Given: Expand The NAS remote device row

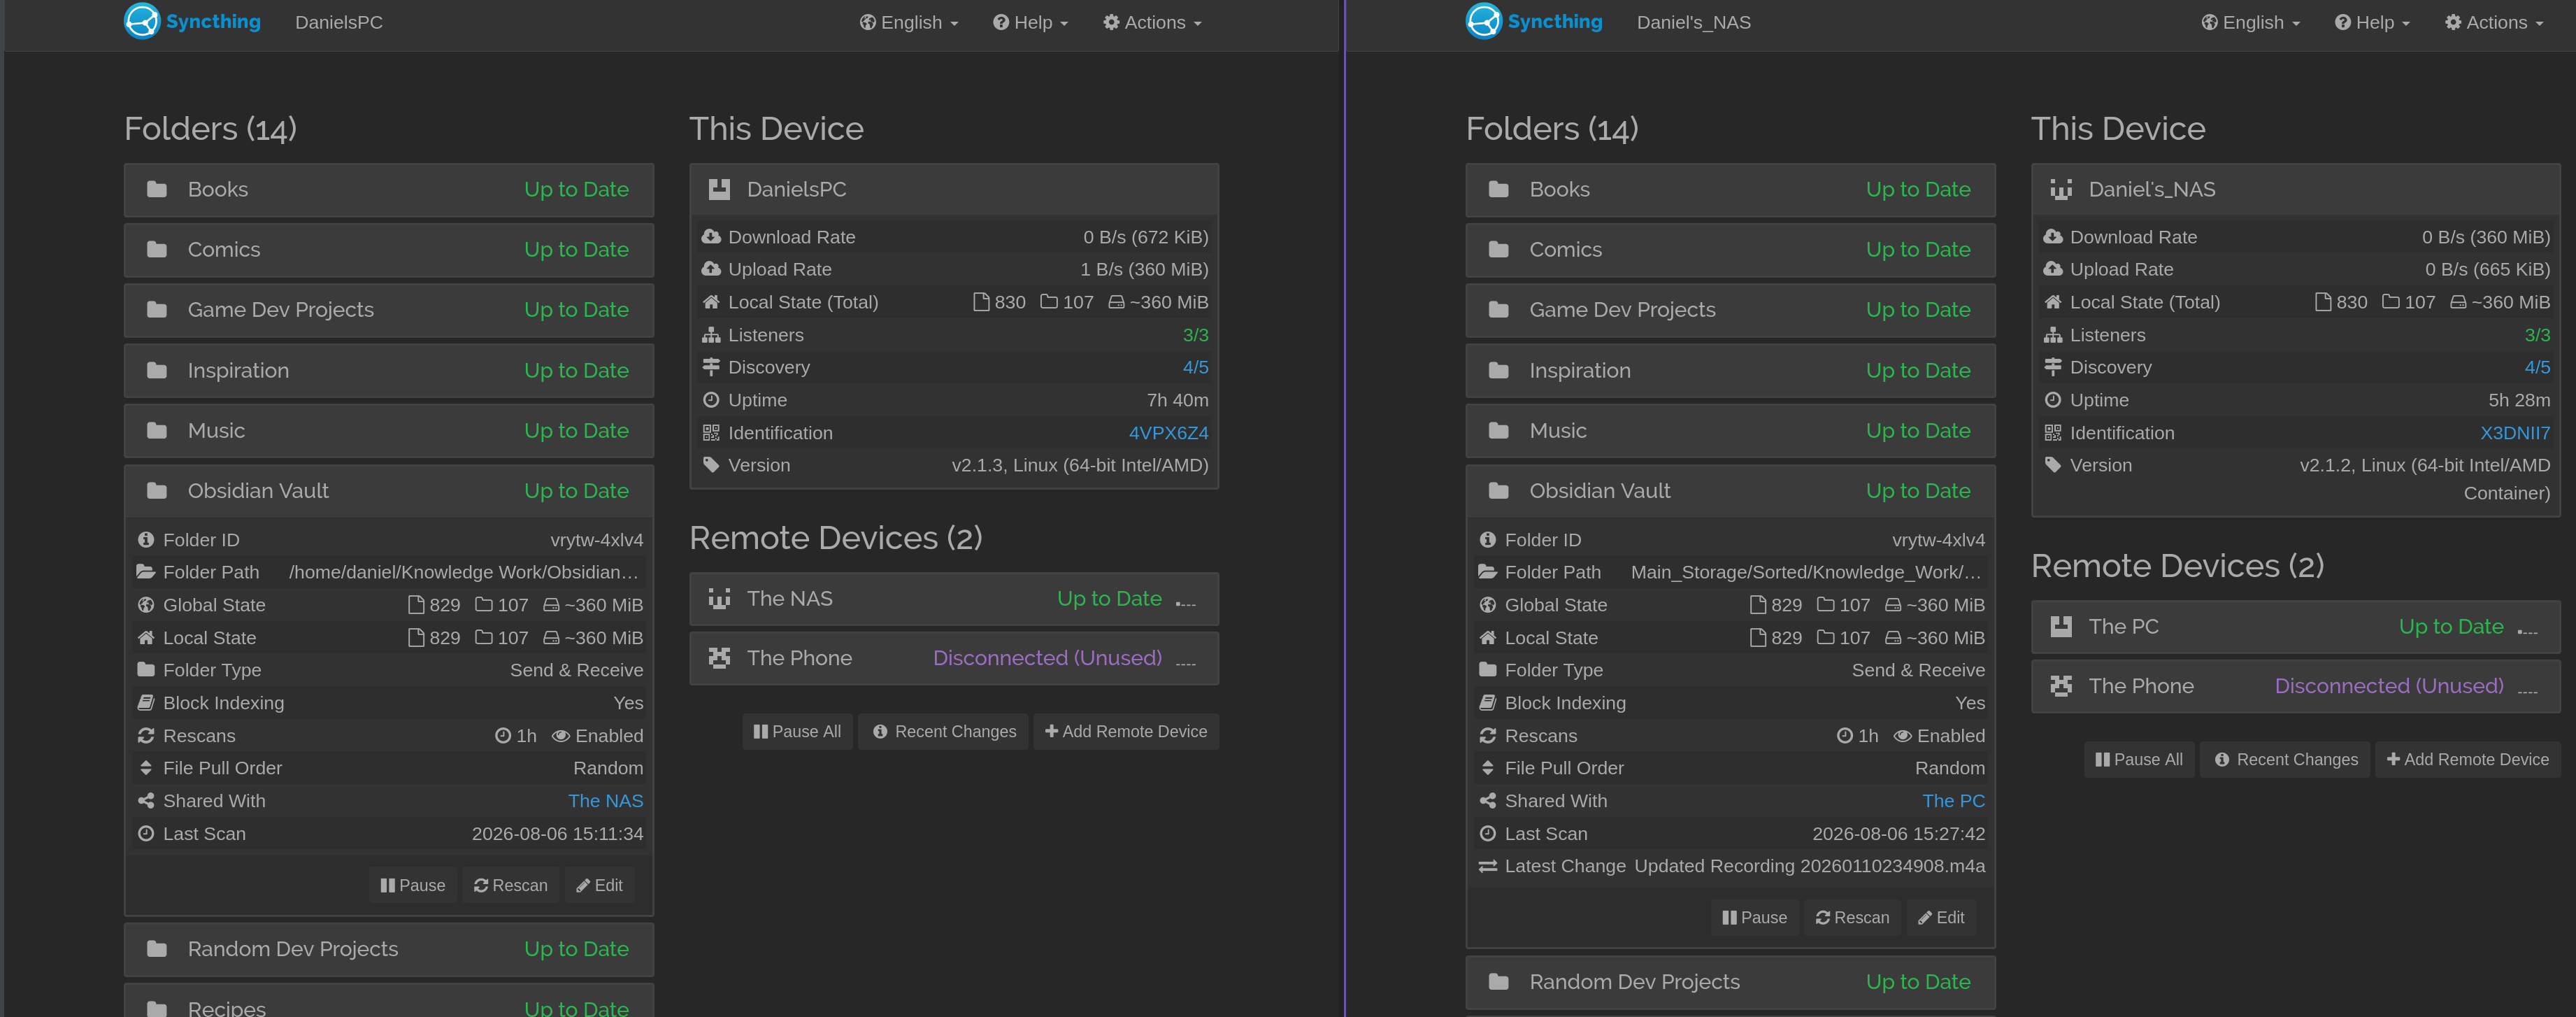Looking at the screenshot, I should 954,598.
